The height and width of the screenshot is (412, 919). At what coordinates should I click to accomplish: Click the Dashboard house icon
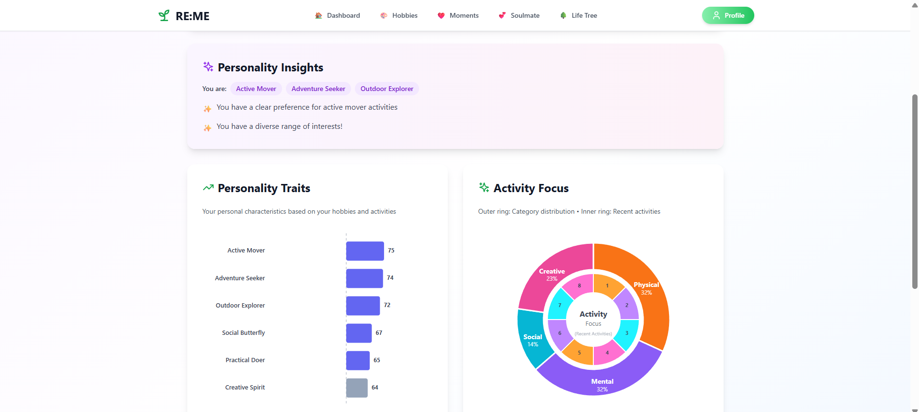pyautogui.click(x=318, y=15)
